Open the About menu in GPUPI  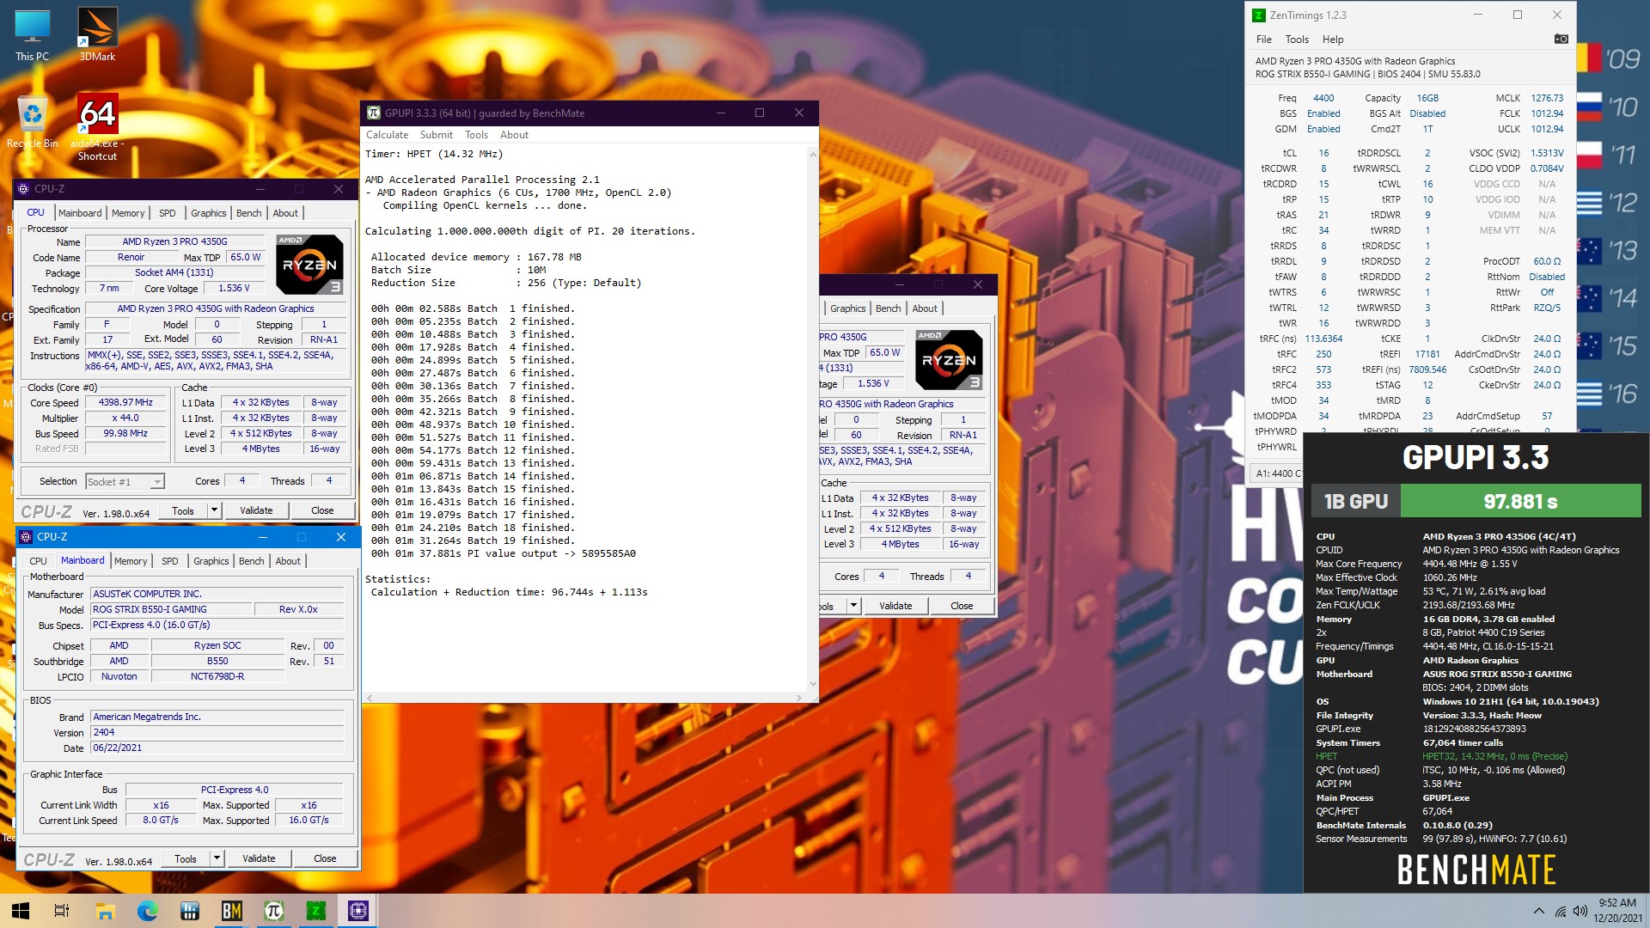click(x=514, y=135)
